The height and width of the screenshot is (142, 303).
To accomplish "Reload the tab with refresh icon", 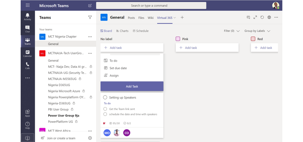I will click(x=262, y=17).
